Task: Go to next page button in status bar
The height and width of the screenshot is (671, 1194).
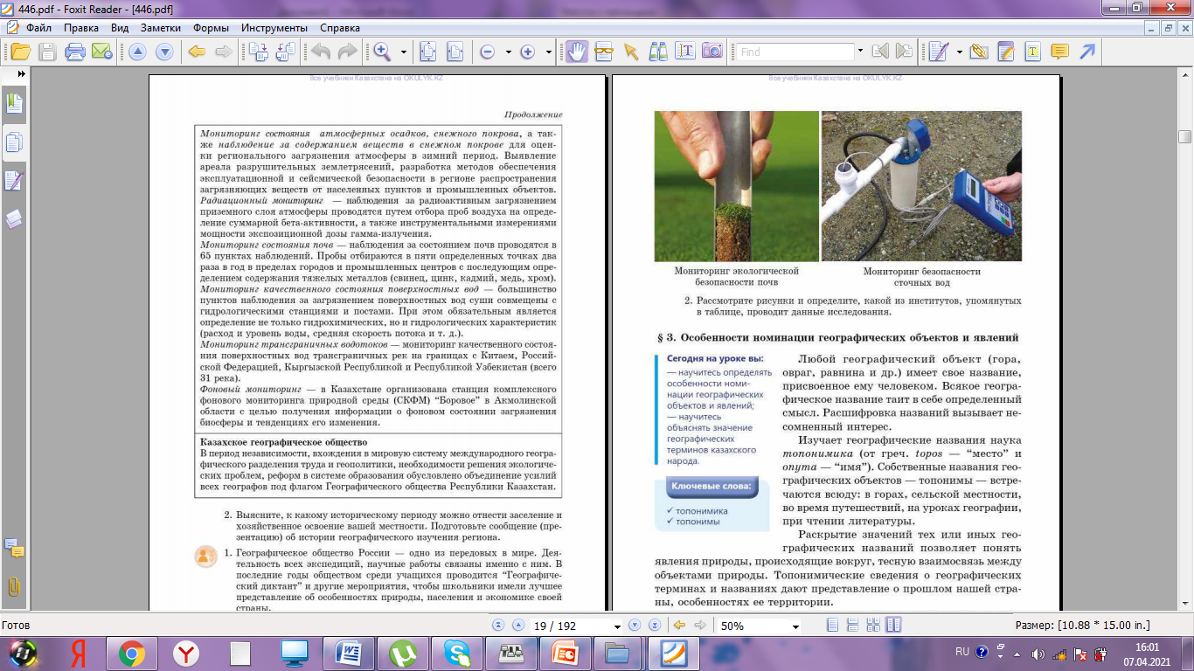Action: pyautogui.click(x=634, y=626)
